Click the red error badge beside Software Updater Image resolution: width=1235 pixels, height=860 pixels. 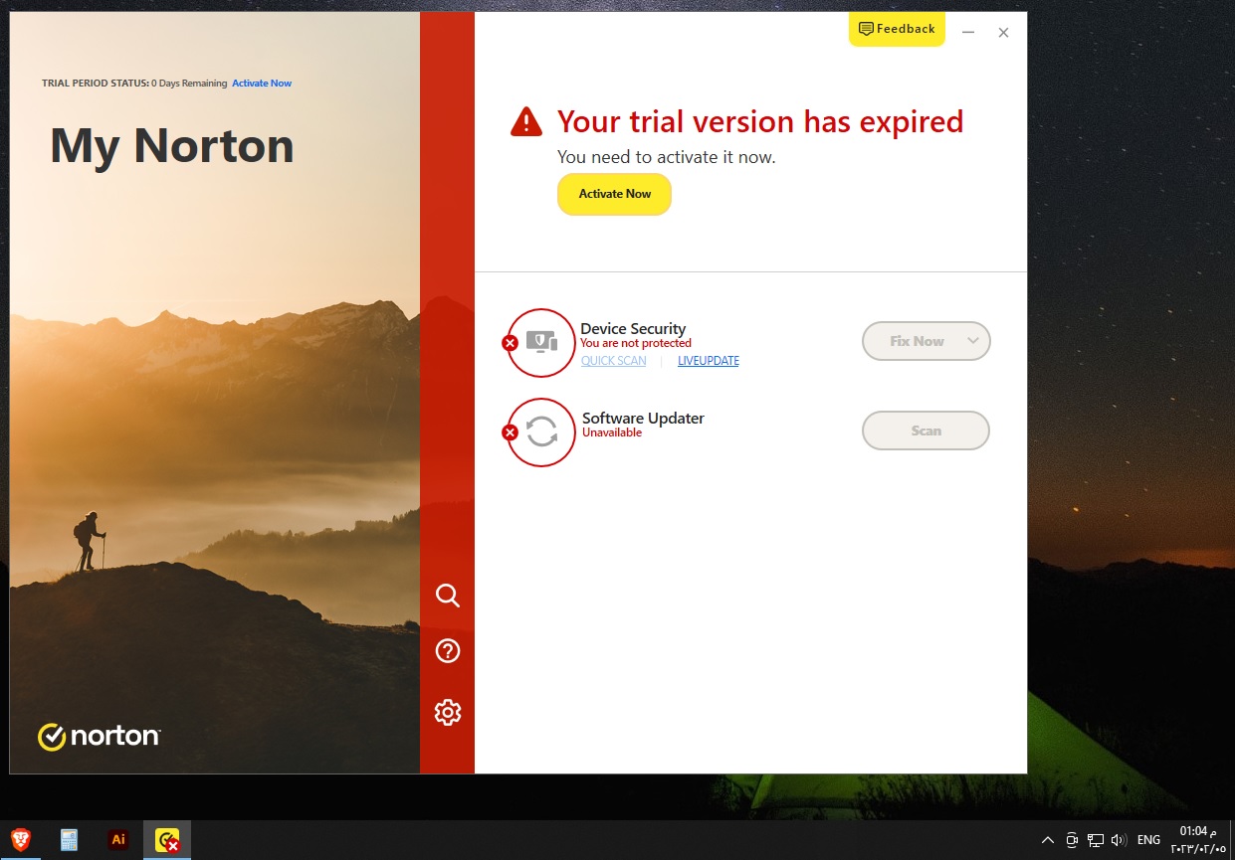(510, 432)
